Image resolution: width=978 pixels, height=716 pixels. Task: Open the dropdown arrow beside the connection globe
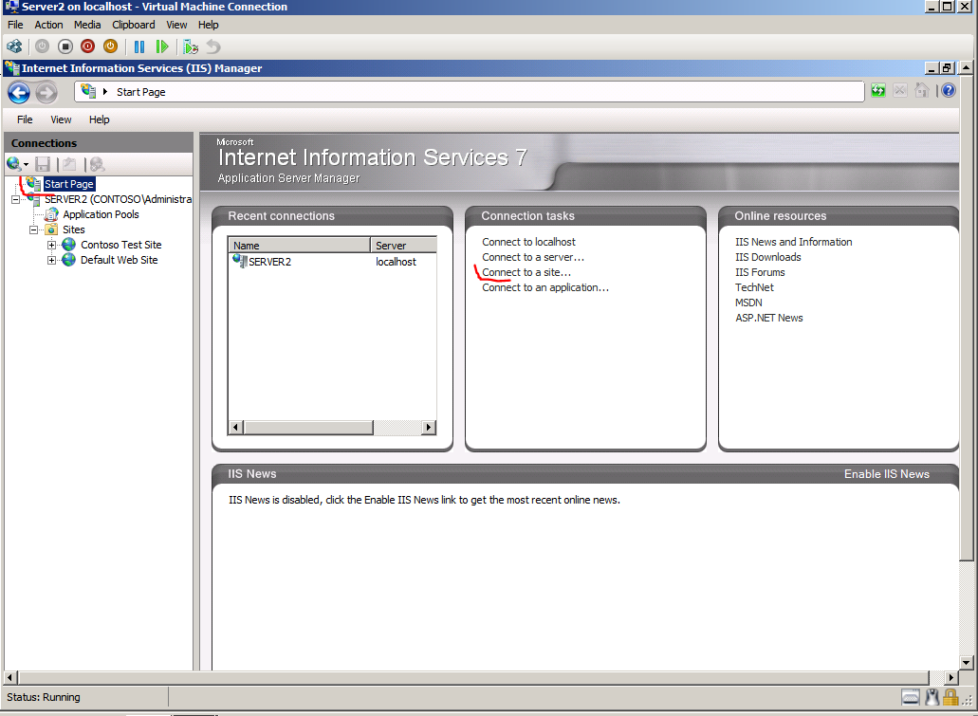click(27, 165)
